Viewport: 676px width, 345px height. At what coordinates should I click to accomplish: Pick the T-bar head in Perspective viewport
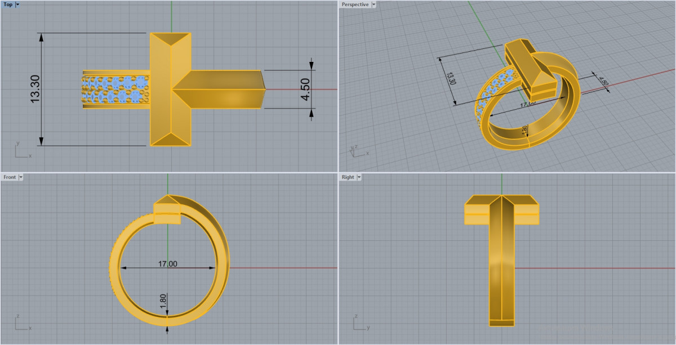(530, 65)
